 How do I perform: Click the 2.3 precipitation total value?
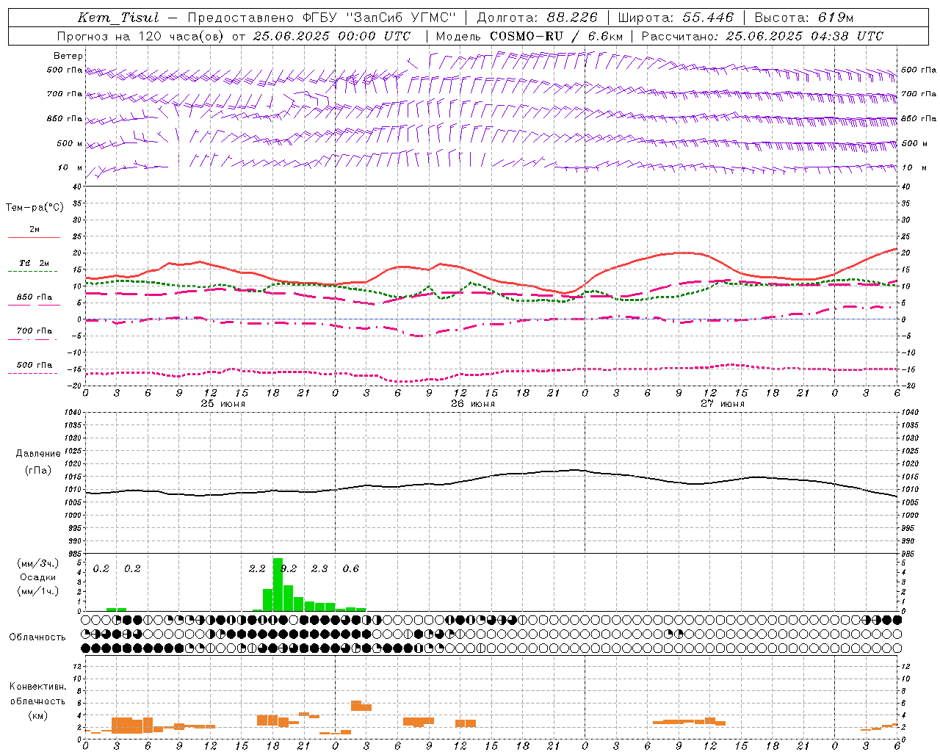319,568
